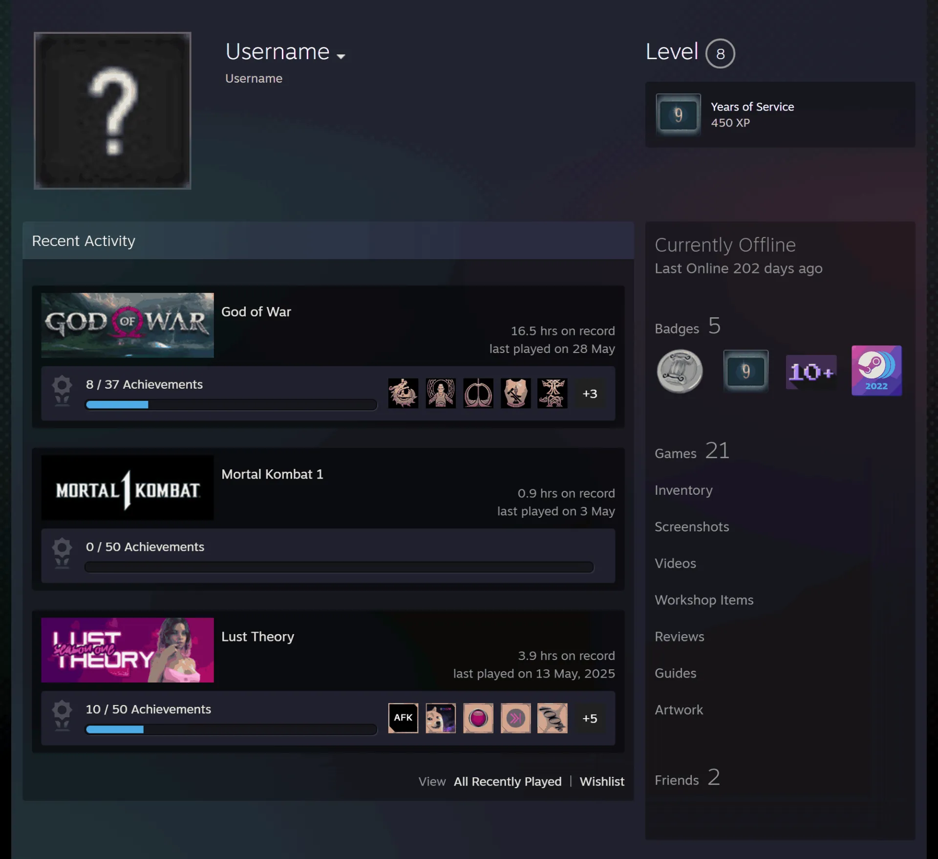Open the Guides link
The height and width of the screenshot is (859, 938).
pos(676,673)
